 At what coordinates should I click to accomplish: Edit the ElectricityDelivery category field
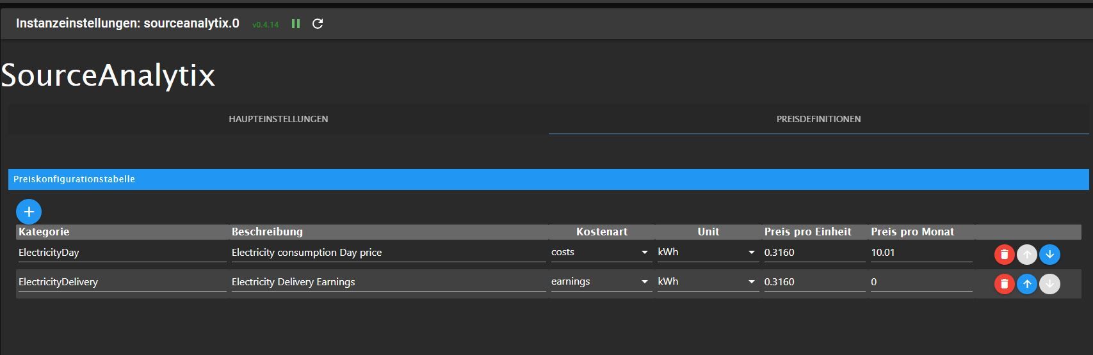(122, 282)
